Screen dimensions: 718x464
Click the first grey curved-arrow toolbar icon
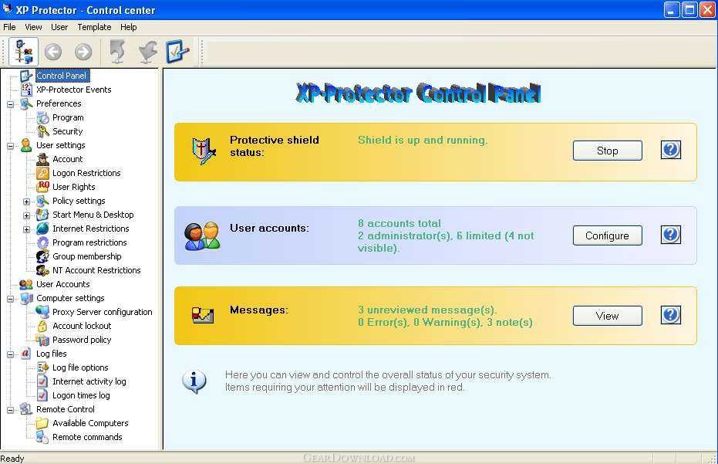(118, 52)
